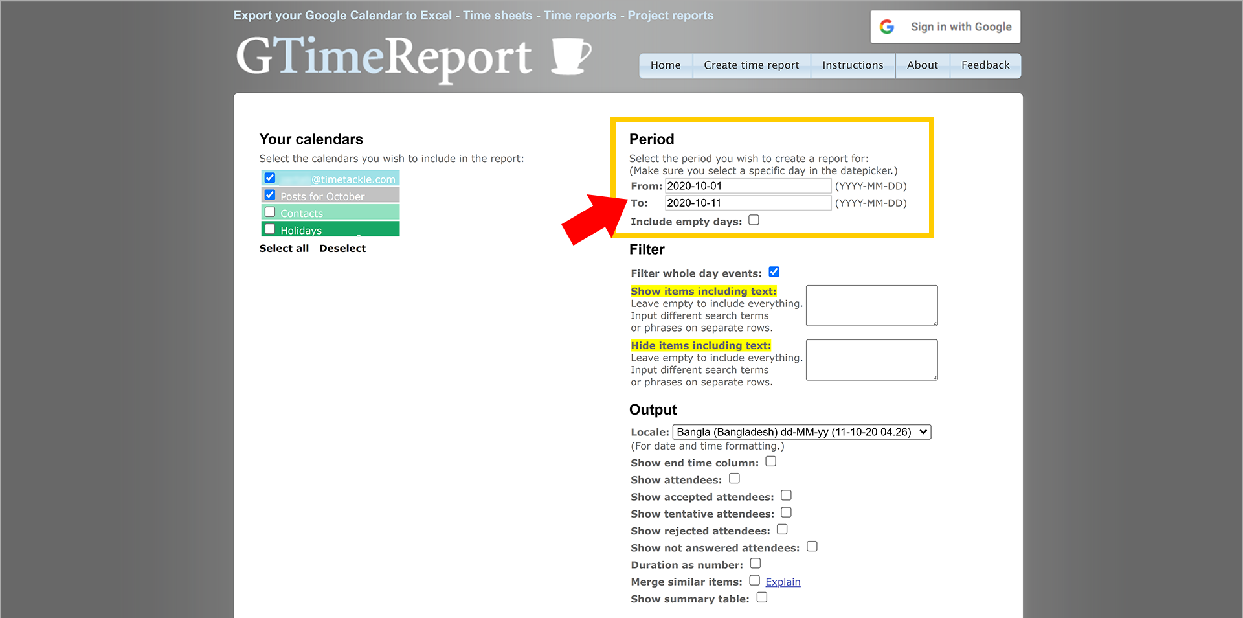The width and height of the screenshot is (1243, 618).
Task: Disable Filter whole day events
Action: pos(774,272)
